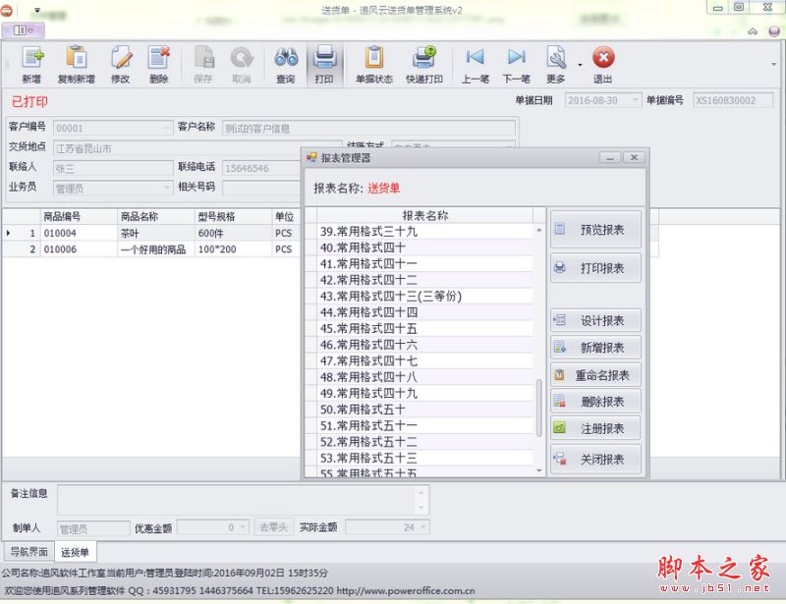This screenshot has height=604, width=786.
Task: Select report 41.常用格式四十一
Action: [425, 263]
